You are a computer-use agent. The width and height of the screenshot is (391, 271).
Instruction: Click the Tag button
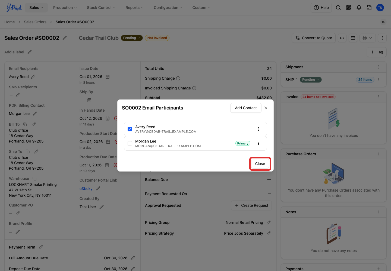click(x=377, y=52)
